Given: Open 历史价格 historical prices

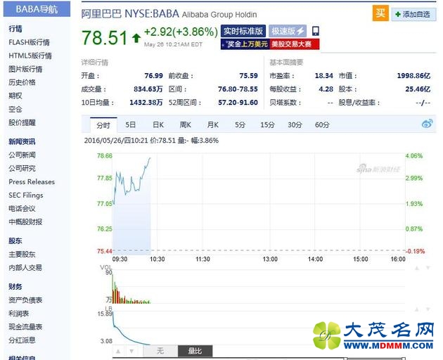Looking at the screenshot, I should [22, 82].
